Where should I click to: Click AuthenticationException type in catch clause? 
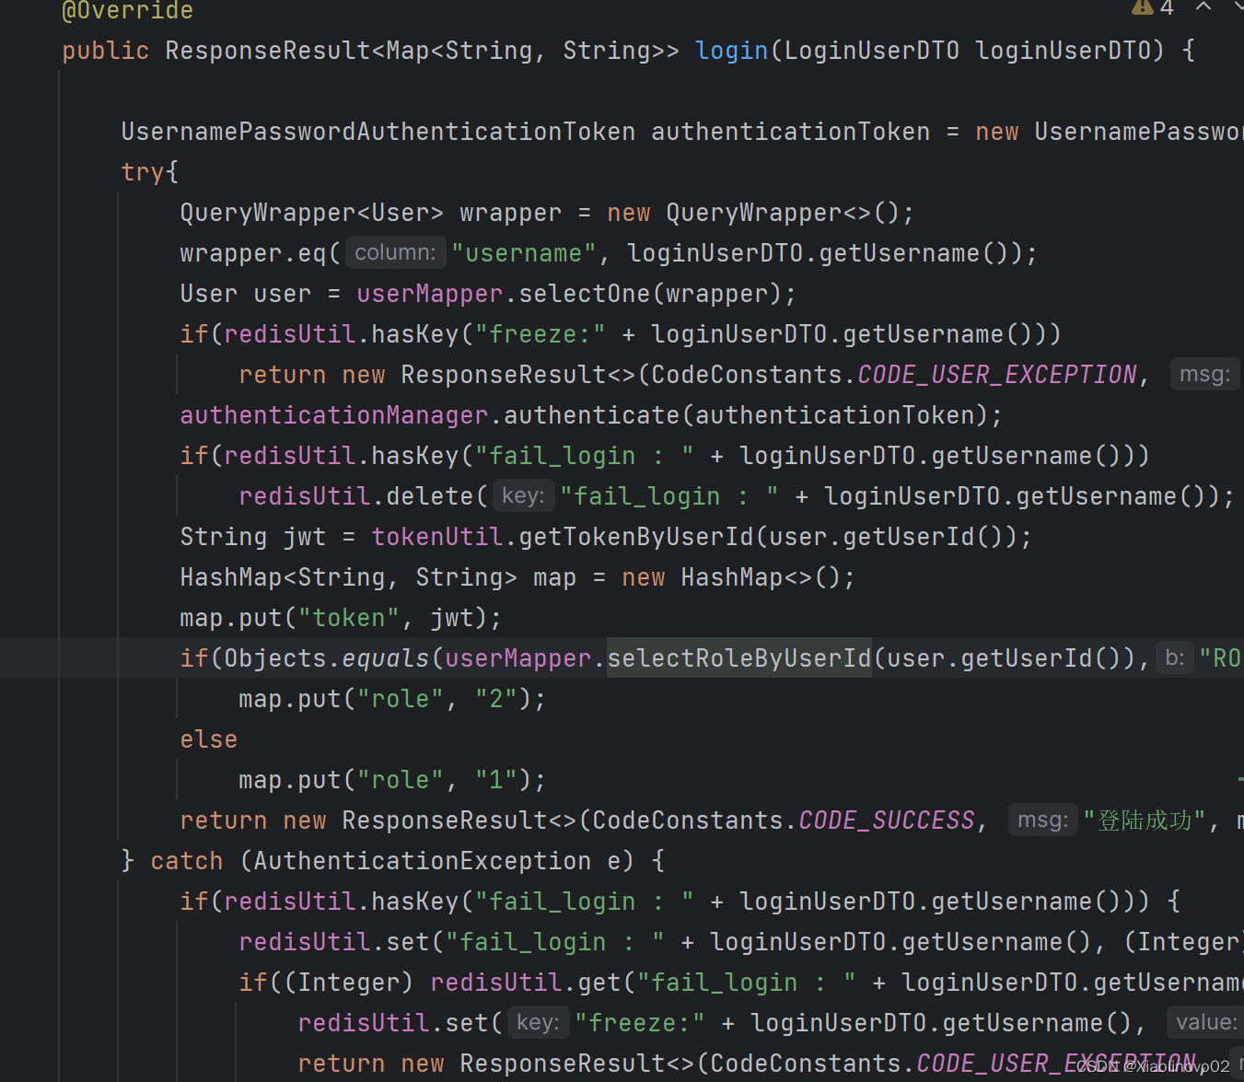[423, 861]
